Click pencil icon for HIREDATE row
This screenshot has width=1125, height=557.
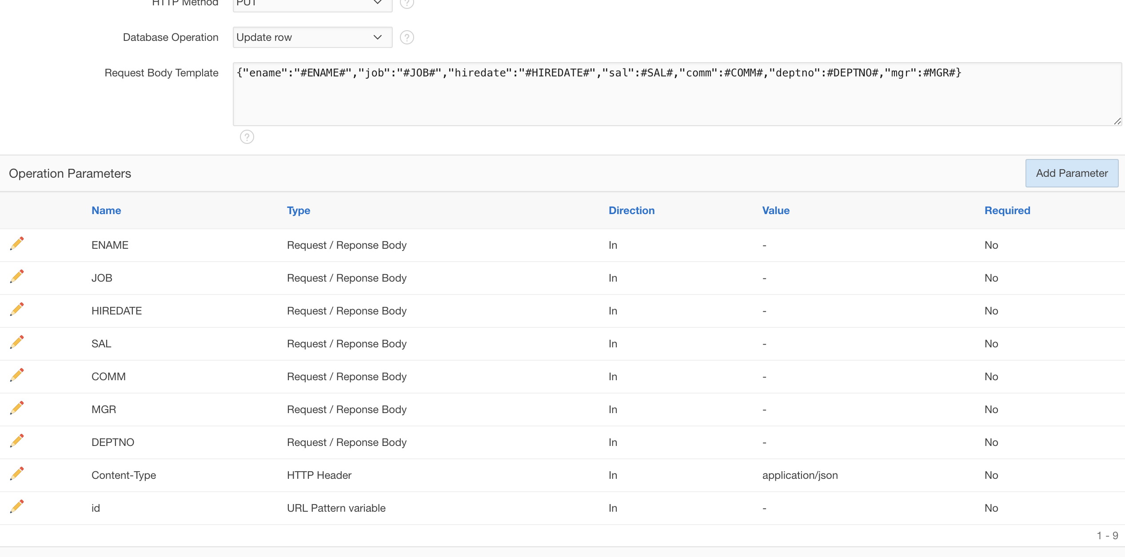17,310
